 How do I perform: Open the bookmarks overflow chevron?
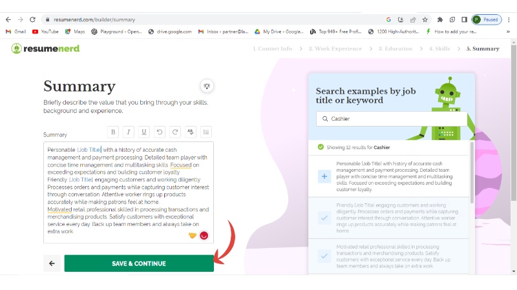tap(508, 31)
